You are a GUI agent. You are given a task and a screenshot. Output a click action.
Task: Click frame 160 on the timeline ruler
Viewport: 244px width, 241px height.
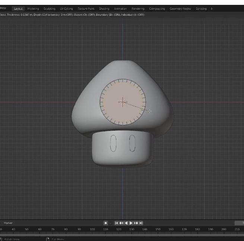tap(171, 229)
